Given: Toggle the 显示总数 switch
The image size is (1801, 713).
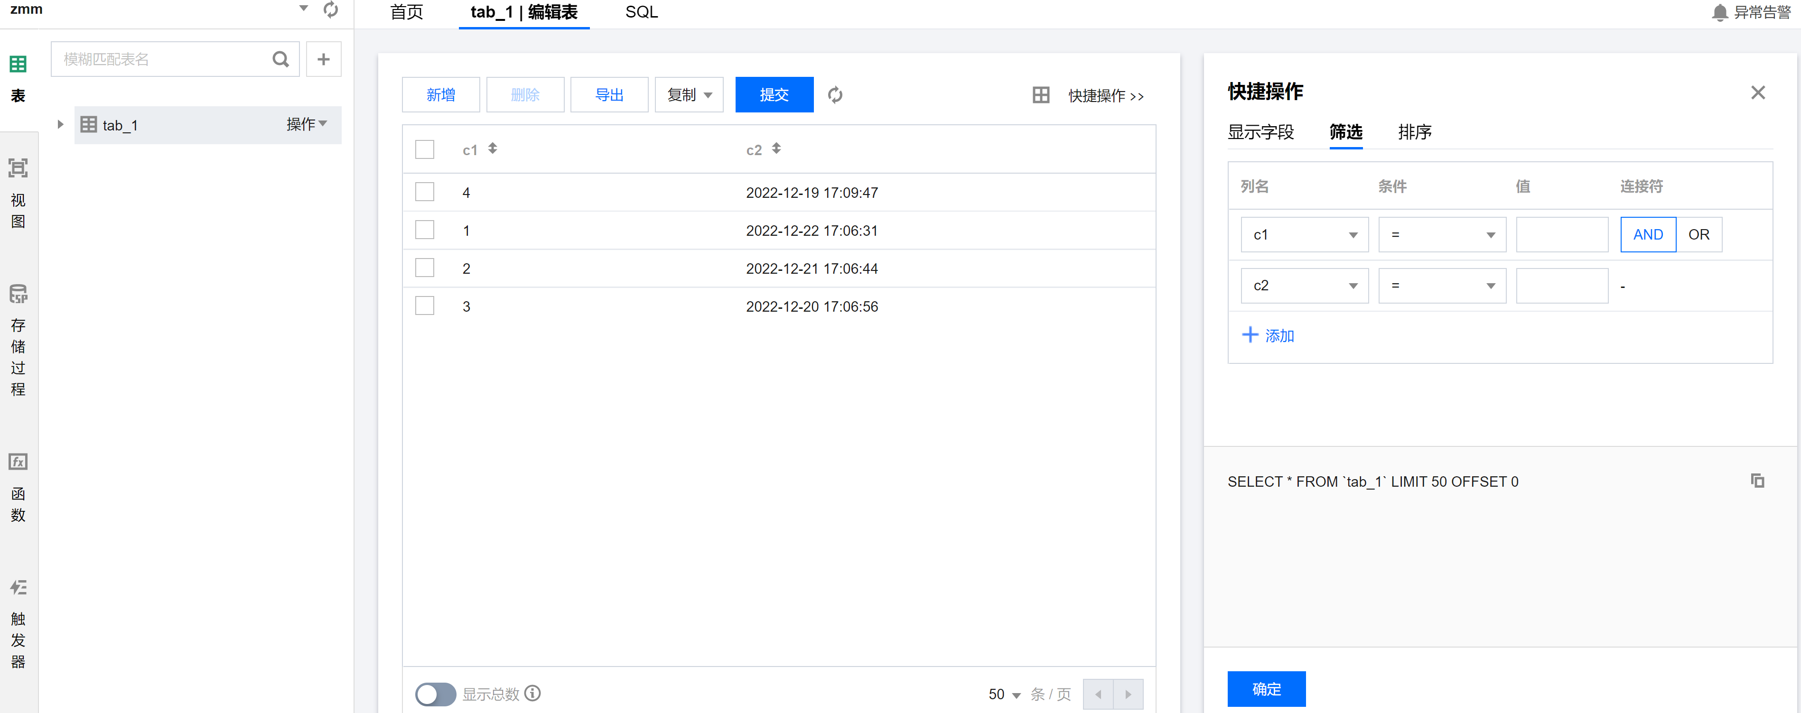Looking at the screenshot, I should (x=435, y=694).
